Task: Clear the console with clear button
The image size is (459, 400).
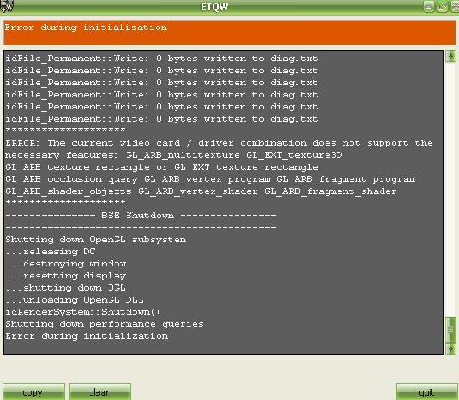Action: (100, 391)
